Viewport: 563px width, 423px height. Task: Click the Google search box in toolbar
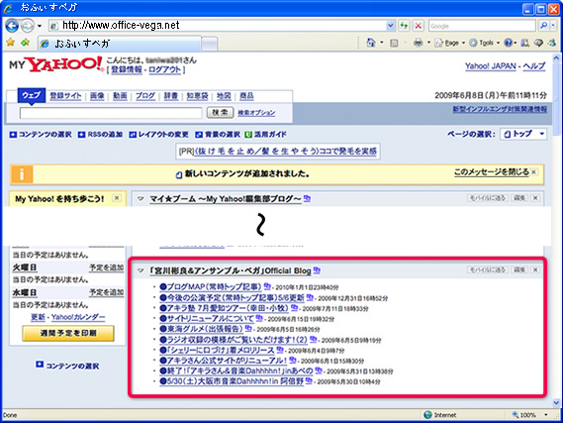(482, 26)
